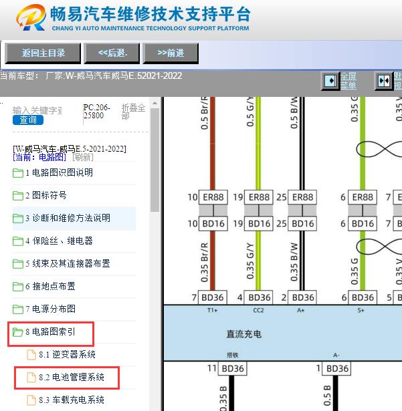
Task: Click the ER88 connector at pin 10
Action: point(213,197)
